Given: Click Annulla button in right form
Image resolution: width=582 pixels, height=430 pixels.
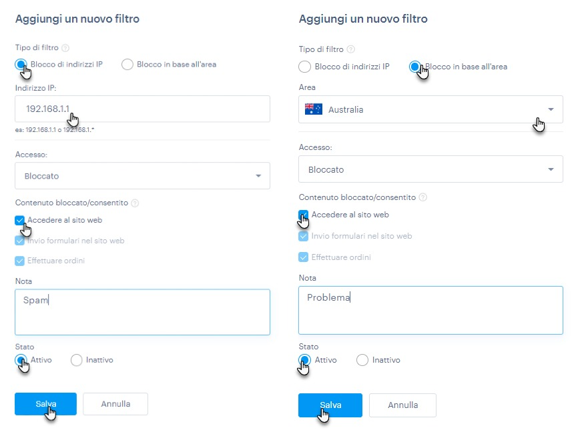Looking at the screenshot, I should [x=402, y=405].
